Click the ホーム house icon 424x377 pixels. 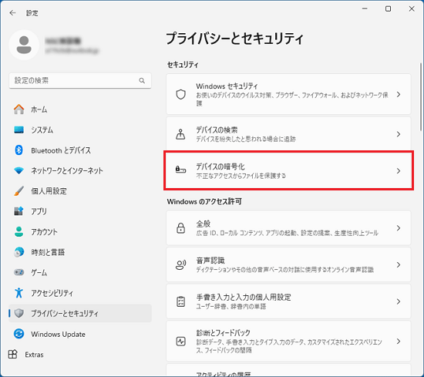tap(19, 109)
